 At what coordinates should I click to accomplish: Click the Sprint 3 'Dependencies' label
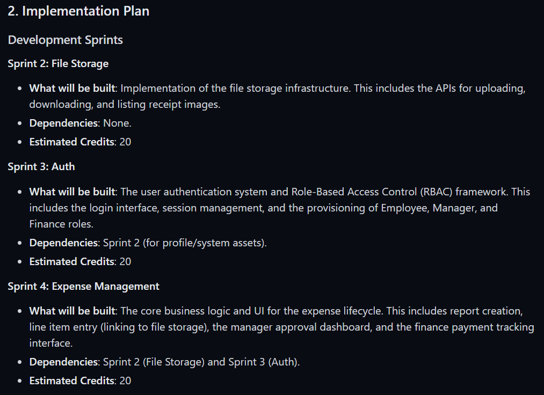(x=63, y=243)
